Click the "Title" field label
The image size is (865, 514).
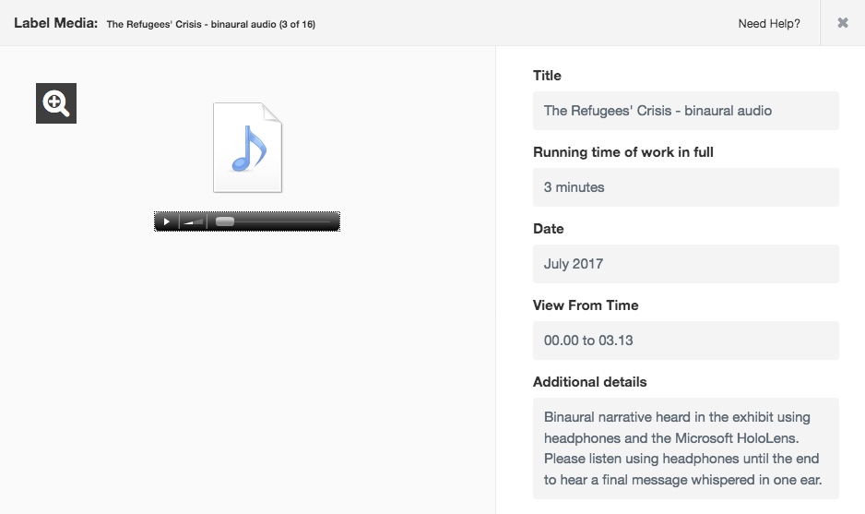click(547, 76)
